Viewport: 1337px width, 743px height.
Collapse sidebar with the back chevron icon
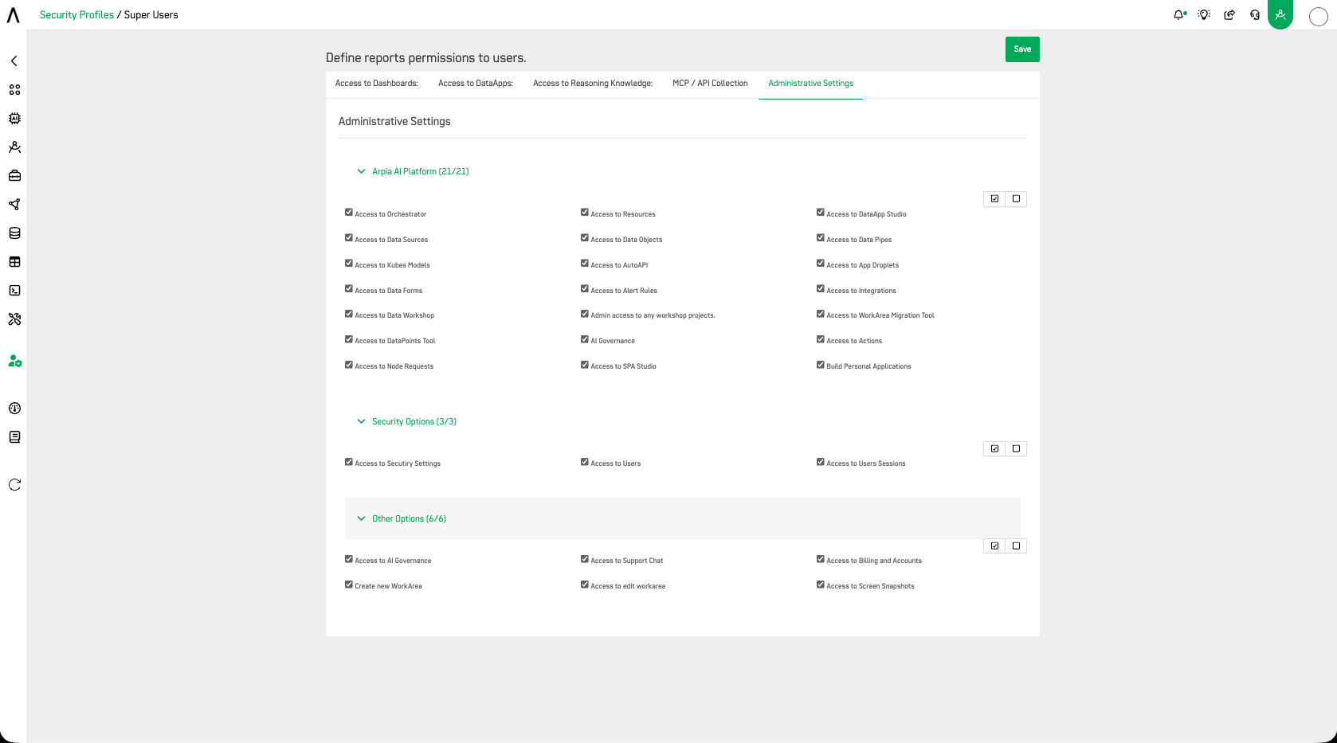coord(14,61)
